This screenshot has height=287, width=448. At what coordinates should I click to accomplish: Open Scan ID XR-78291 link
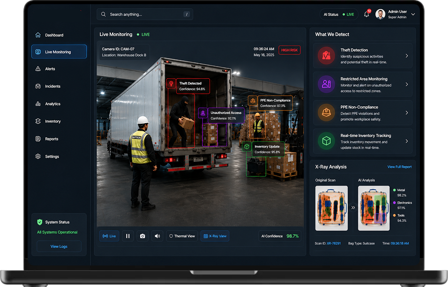click(x=334, y=243)
